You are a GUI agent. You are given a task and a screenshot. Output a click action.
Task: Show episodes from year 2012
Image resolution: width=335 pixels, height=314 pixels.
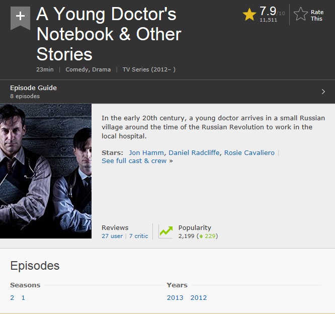(199, 297)
